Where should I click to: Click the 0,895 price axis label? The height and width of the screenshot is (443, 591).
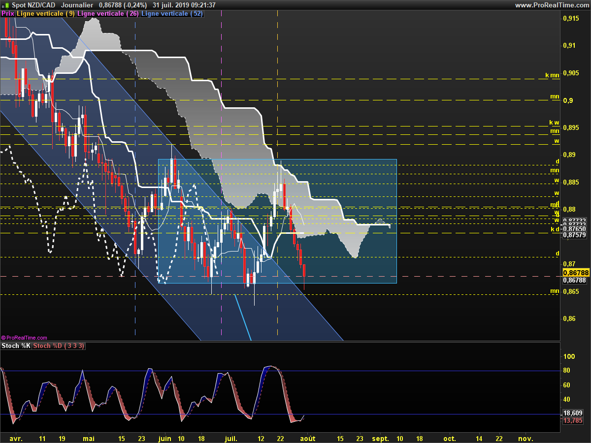pyautogui.click(x=570, y=127)
